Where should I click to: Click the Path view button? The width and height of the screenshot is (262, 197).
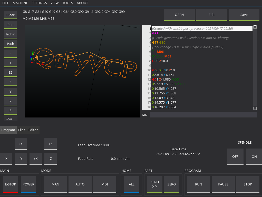point(11,44)
